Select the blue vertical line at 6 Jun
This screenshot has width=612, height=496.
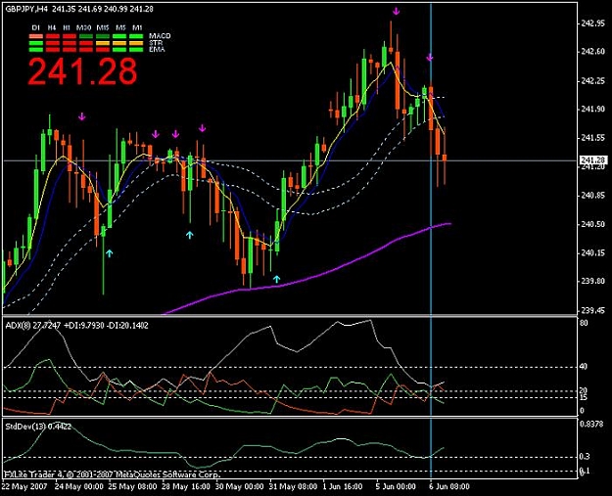click(x=431, y=242)
